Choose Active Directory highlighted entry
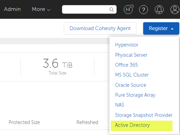This screenshot has width=180, height=135. click(x=141, y=126)
